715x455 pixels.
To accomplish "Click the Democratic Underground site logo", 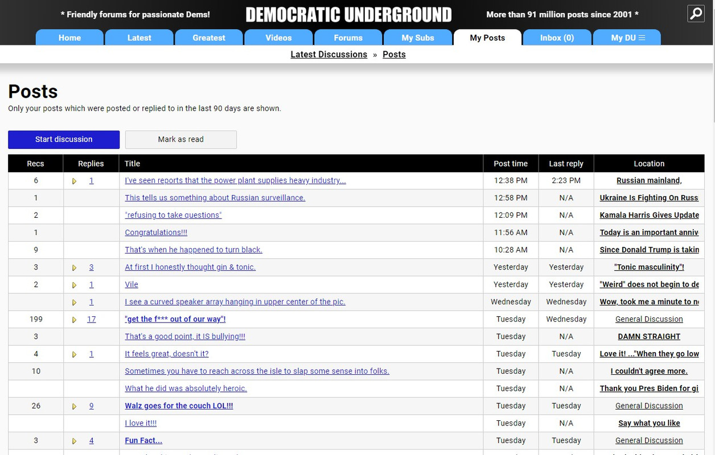I will click(348, 15).
